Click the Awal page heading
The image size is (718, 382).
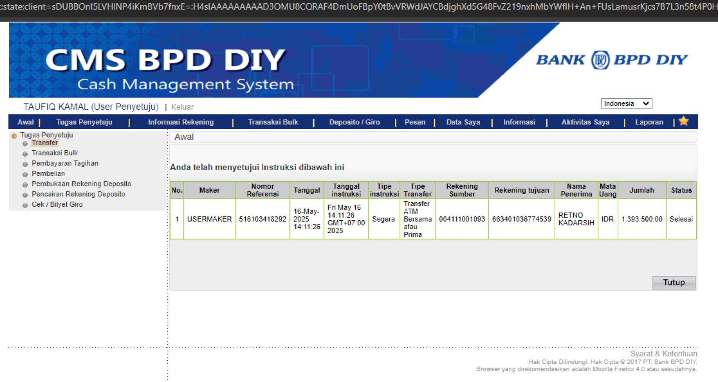(x=184, y=137)
